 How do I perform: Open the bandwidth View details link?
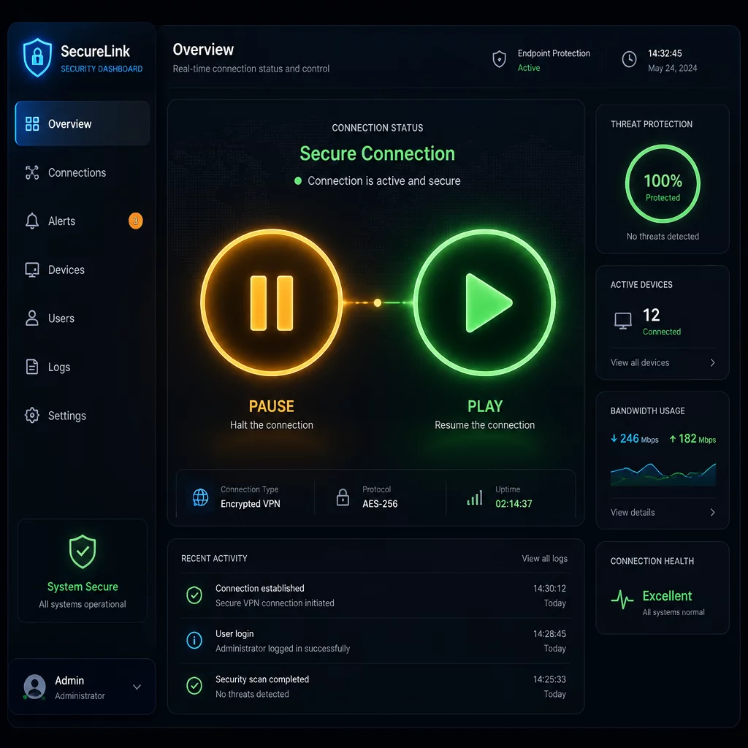point(633,512)
